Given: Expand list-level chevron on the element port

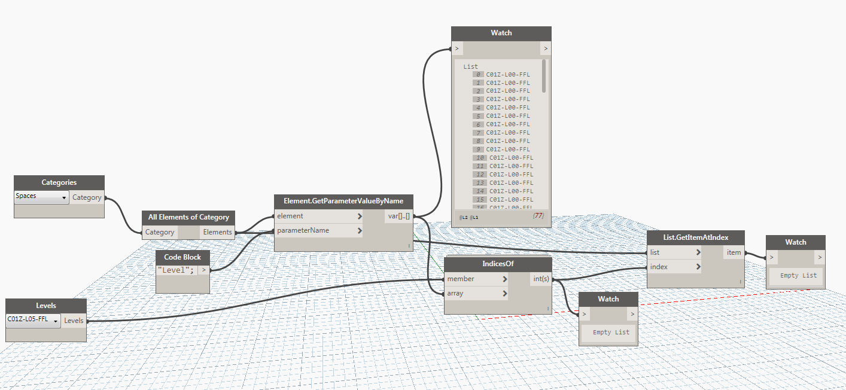Looking at the screenshot, I should coord(360,216).
